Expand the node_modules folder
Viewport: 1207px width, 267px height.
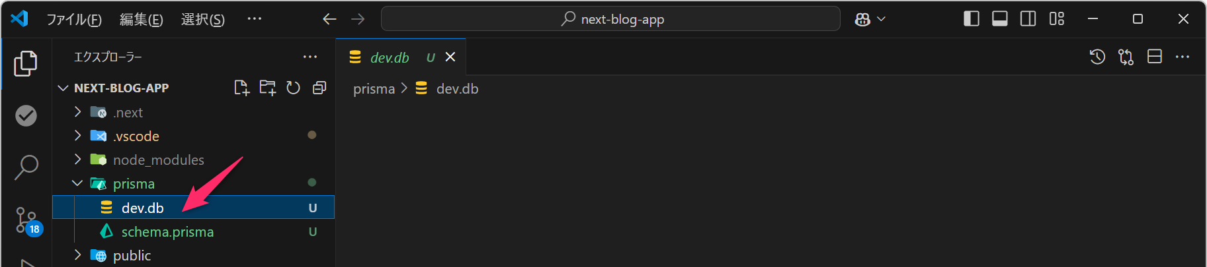[x=158, y=160]
